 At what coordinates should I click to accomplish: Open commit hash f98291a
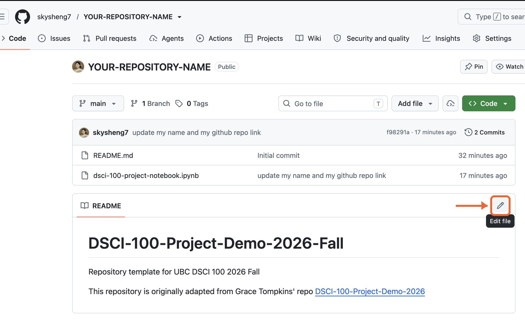[398, 132]
